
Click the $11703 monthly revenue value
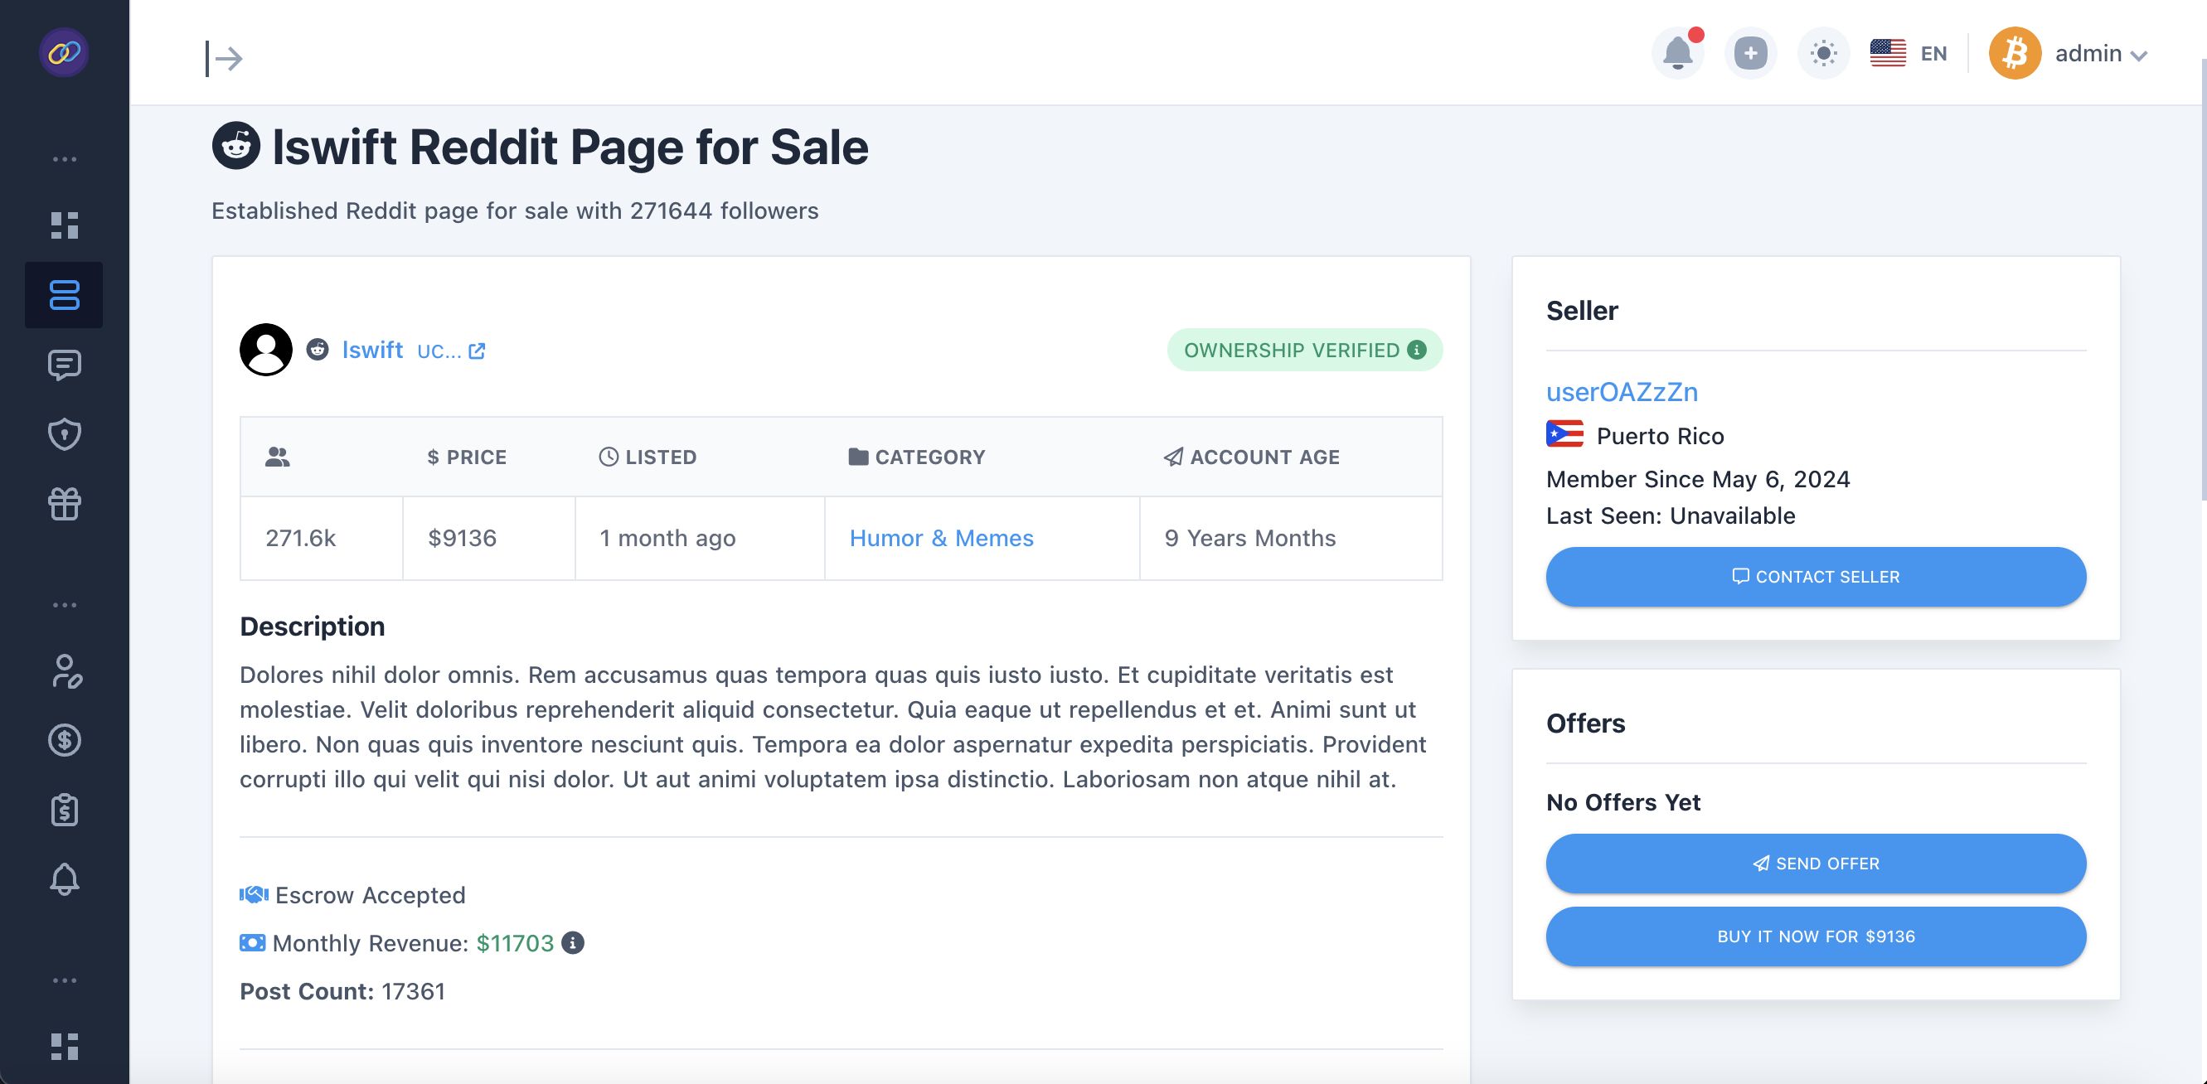click(515, 943)
